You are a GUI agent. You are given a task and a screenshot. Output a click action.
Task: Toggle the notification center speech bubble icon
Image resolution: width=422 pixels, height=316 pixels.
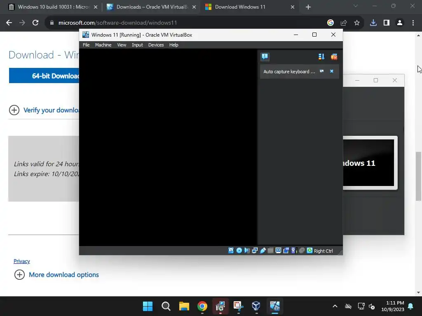[265, 57]
